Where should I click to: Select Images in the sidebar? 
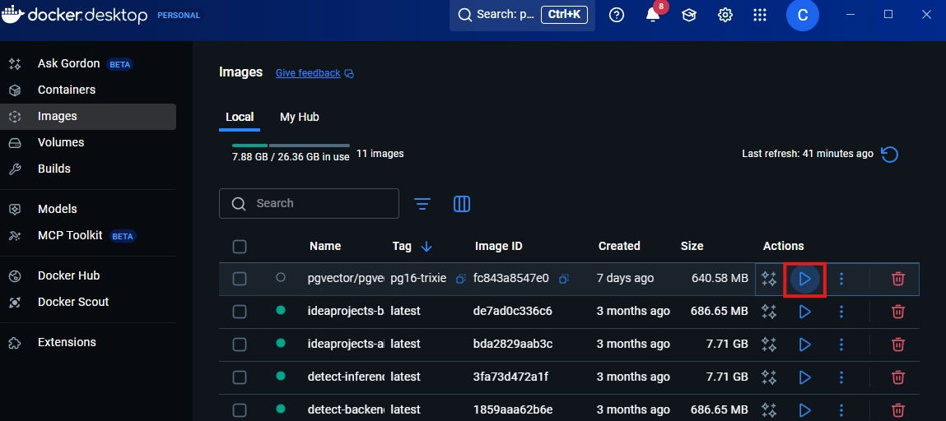88,116
